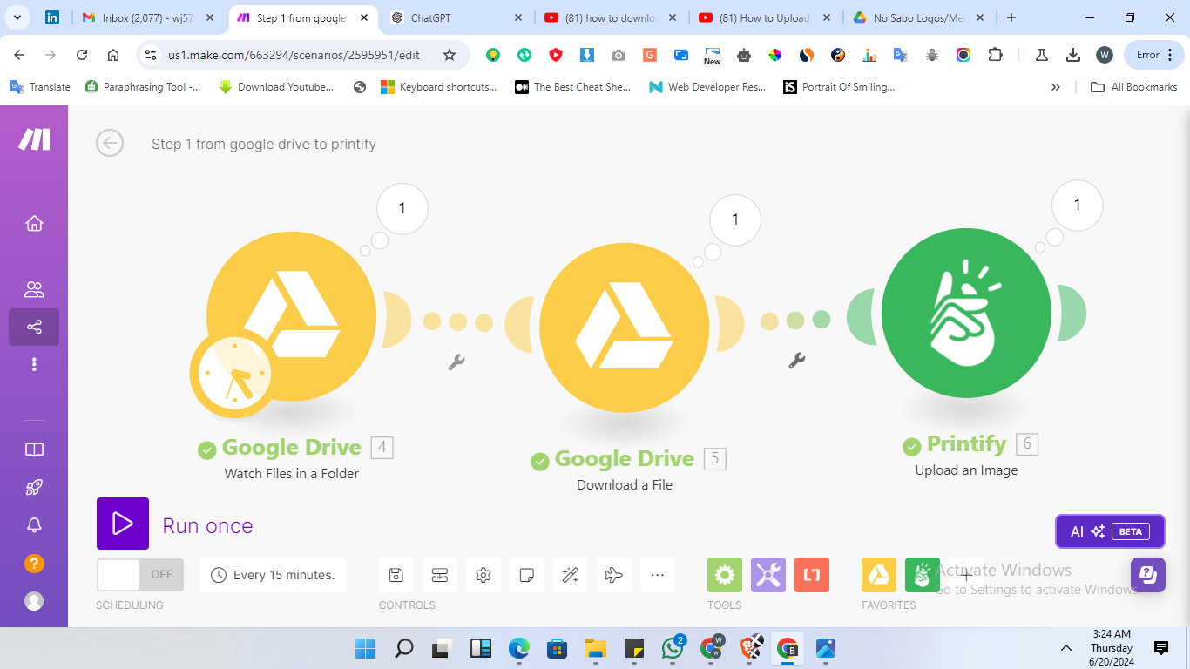This screenshot has height=669, width=1190.
Task: Open Scenario settings gear icon
Action: point(483,575)
